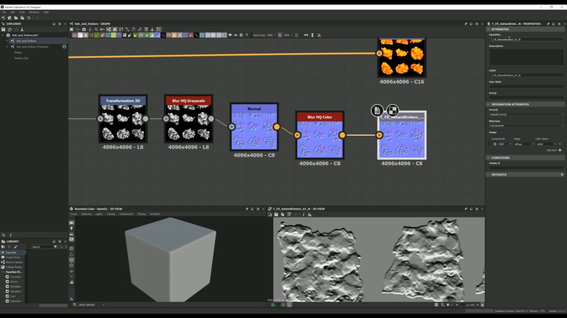The height and width of the screenshot is (318, 567).
Task: Add a Transformation 2D node from toolbar
Action: 185,36
